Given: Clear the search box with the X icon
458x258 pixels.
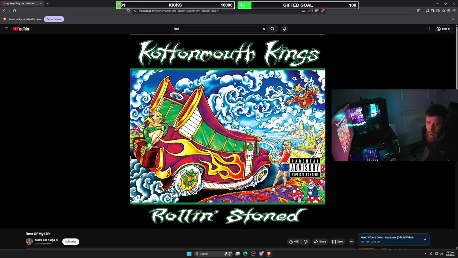Looking at the screenshot, I should point(264,29).
